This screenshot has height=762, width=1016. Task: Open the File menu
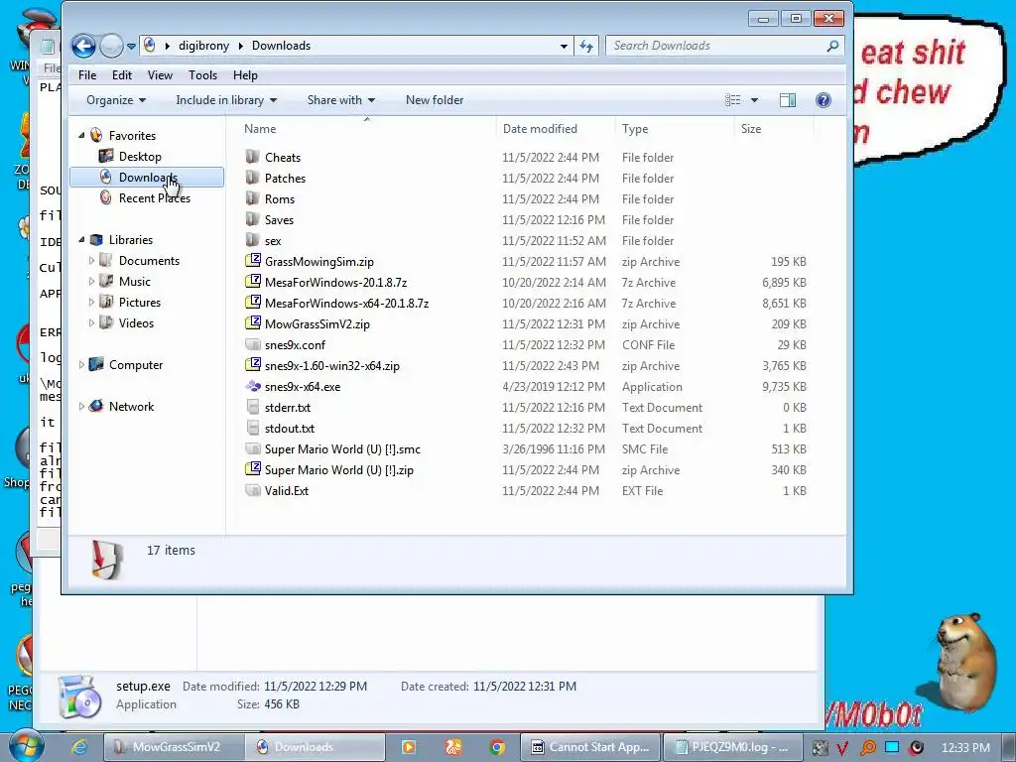[87, 75]
